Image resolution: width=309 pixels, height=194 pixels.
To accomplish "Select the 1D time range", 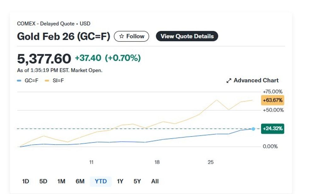I will tap(26, 181).
